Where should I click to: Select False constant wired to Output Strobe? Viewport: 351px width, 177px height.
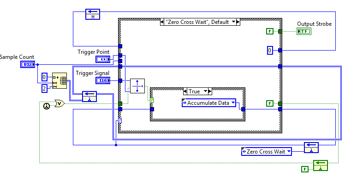point(270,31)
